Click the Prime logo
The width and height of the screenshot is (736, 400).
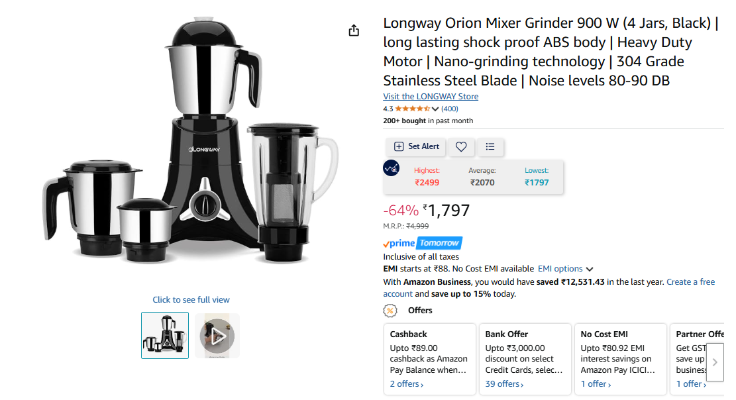click(x=399, y=243)
